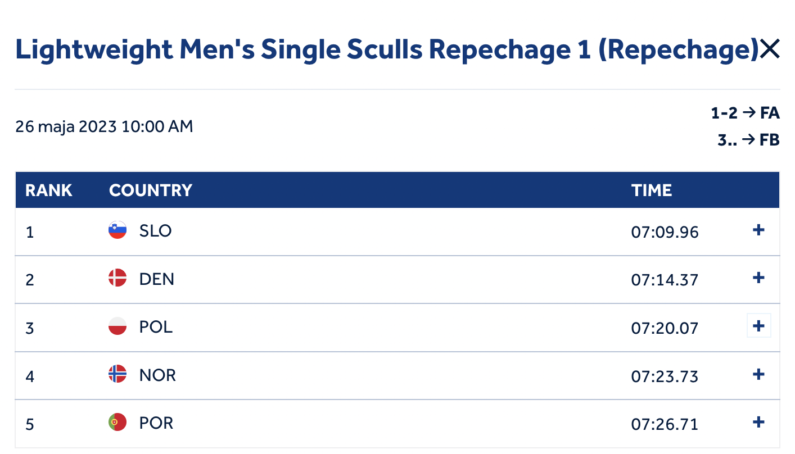The width and height of the screenshot is (795, 454).
Task: Click the Norway flag icon
Action: click(118, 374)
